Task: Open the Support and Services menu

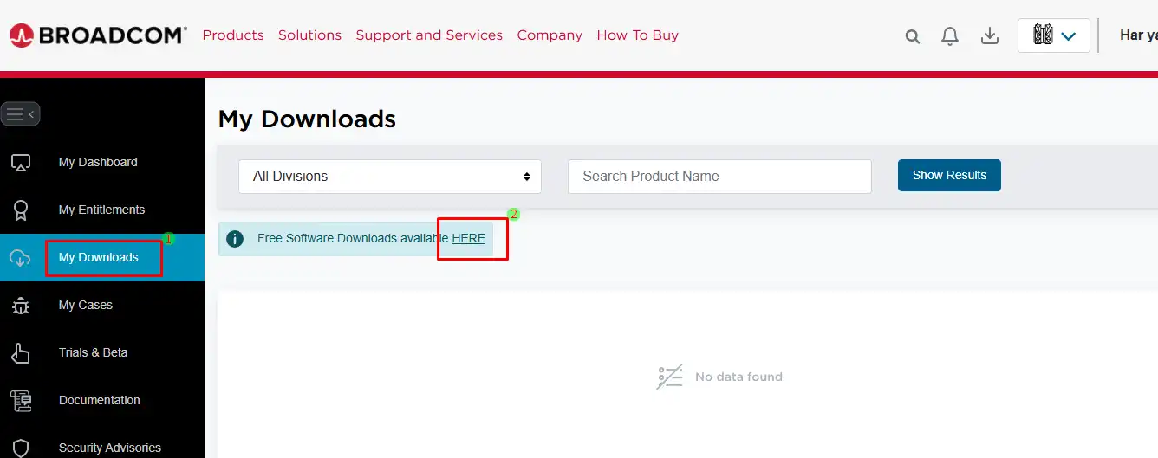Action: click(x=429, y=35)
